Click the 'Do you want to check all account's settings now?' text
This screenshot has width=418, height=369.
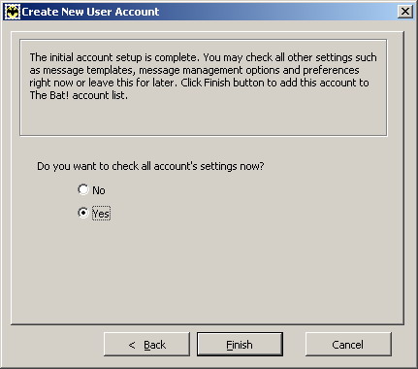(x=150, y=166)
